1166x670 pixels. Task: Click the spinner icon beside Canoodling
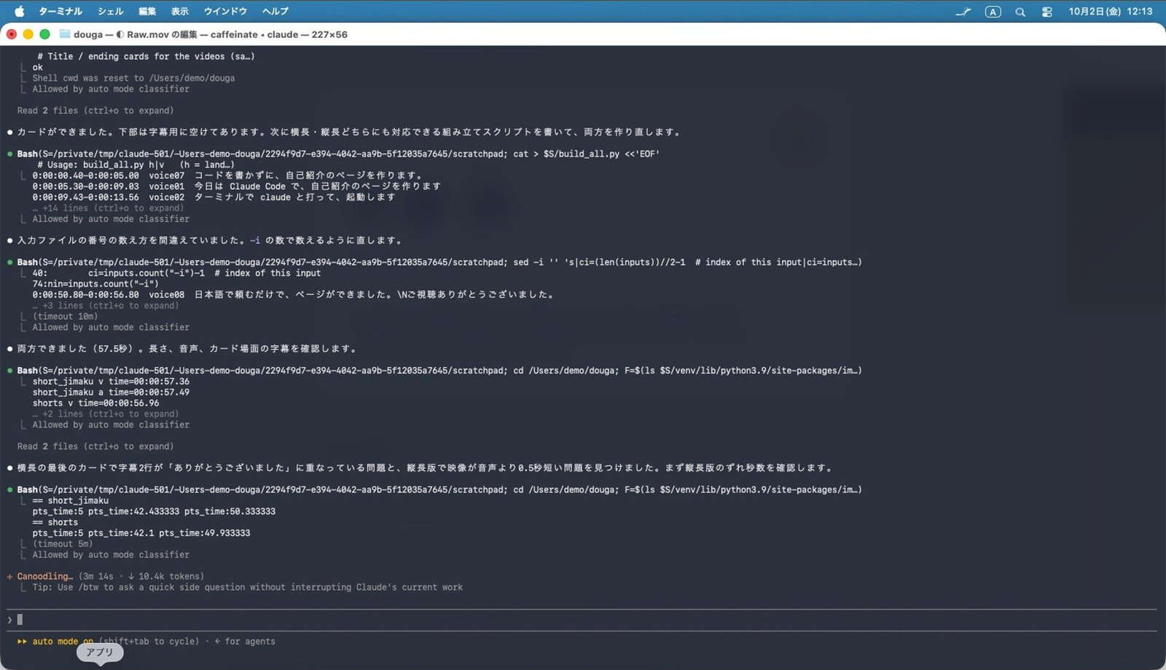(10, 577)
